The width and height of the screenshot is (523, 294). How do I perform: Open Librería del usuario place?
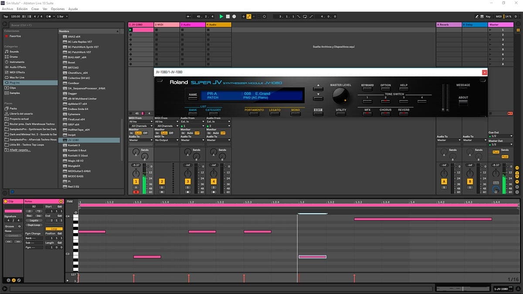[x=21, y=114]
